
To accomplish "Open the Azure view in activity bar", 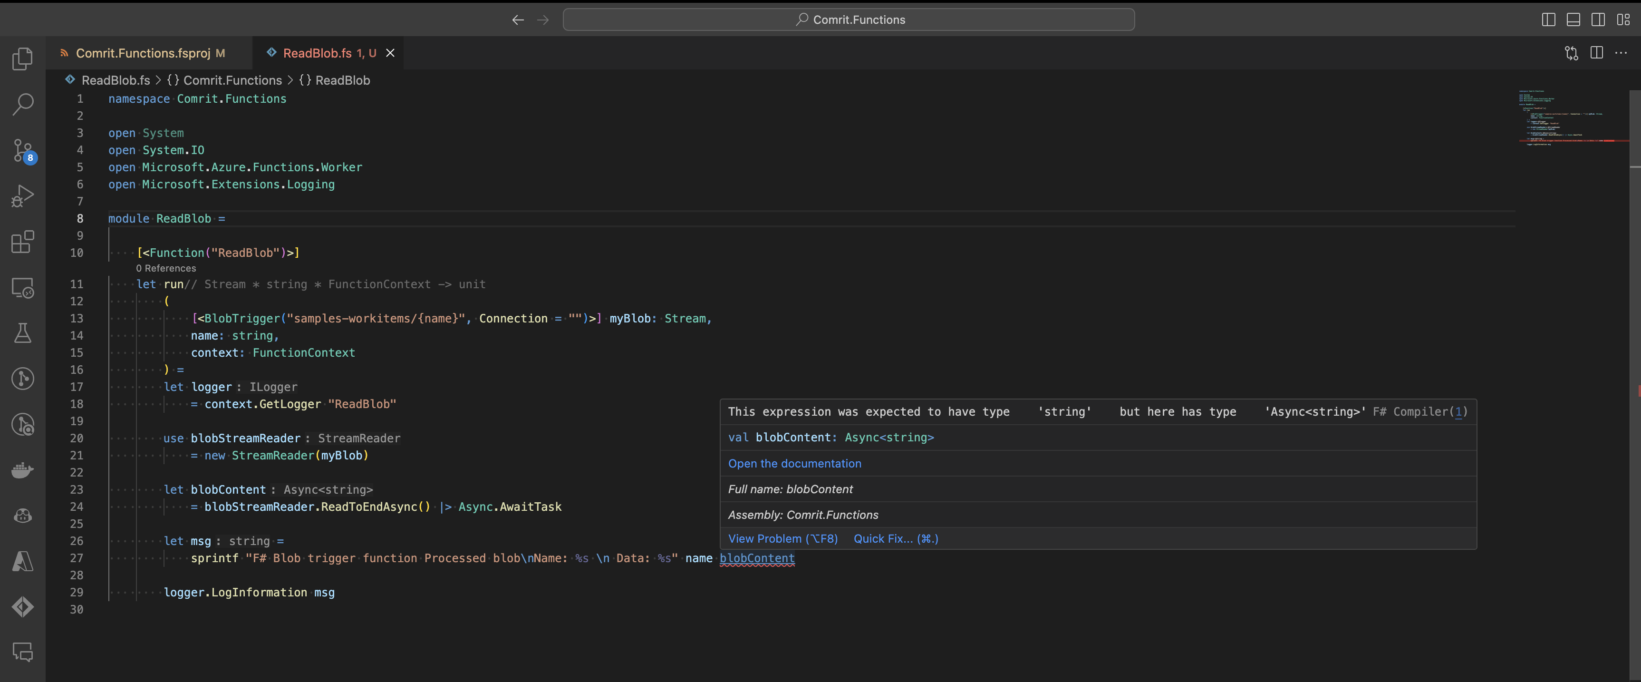I will [22, 562].
